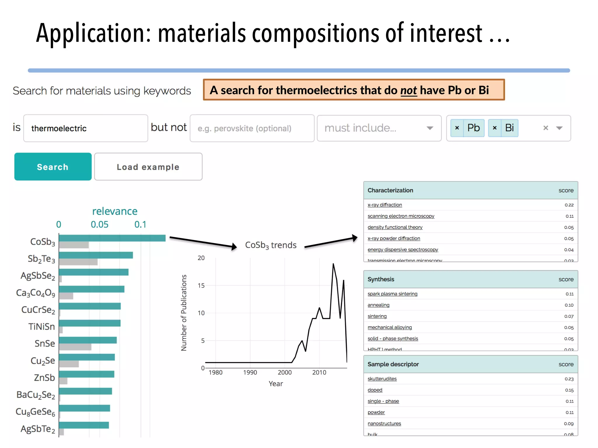Click the mechanical alloying link

[x=390, y=328]
